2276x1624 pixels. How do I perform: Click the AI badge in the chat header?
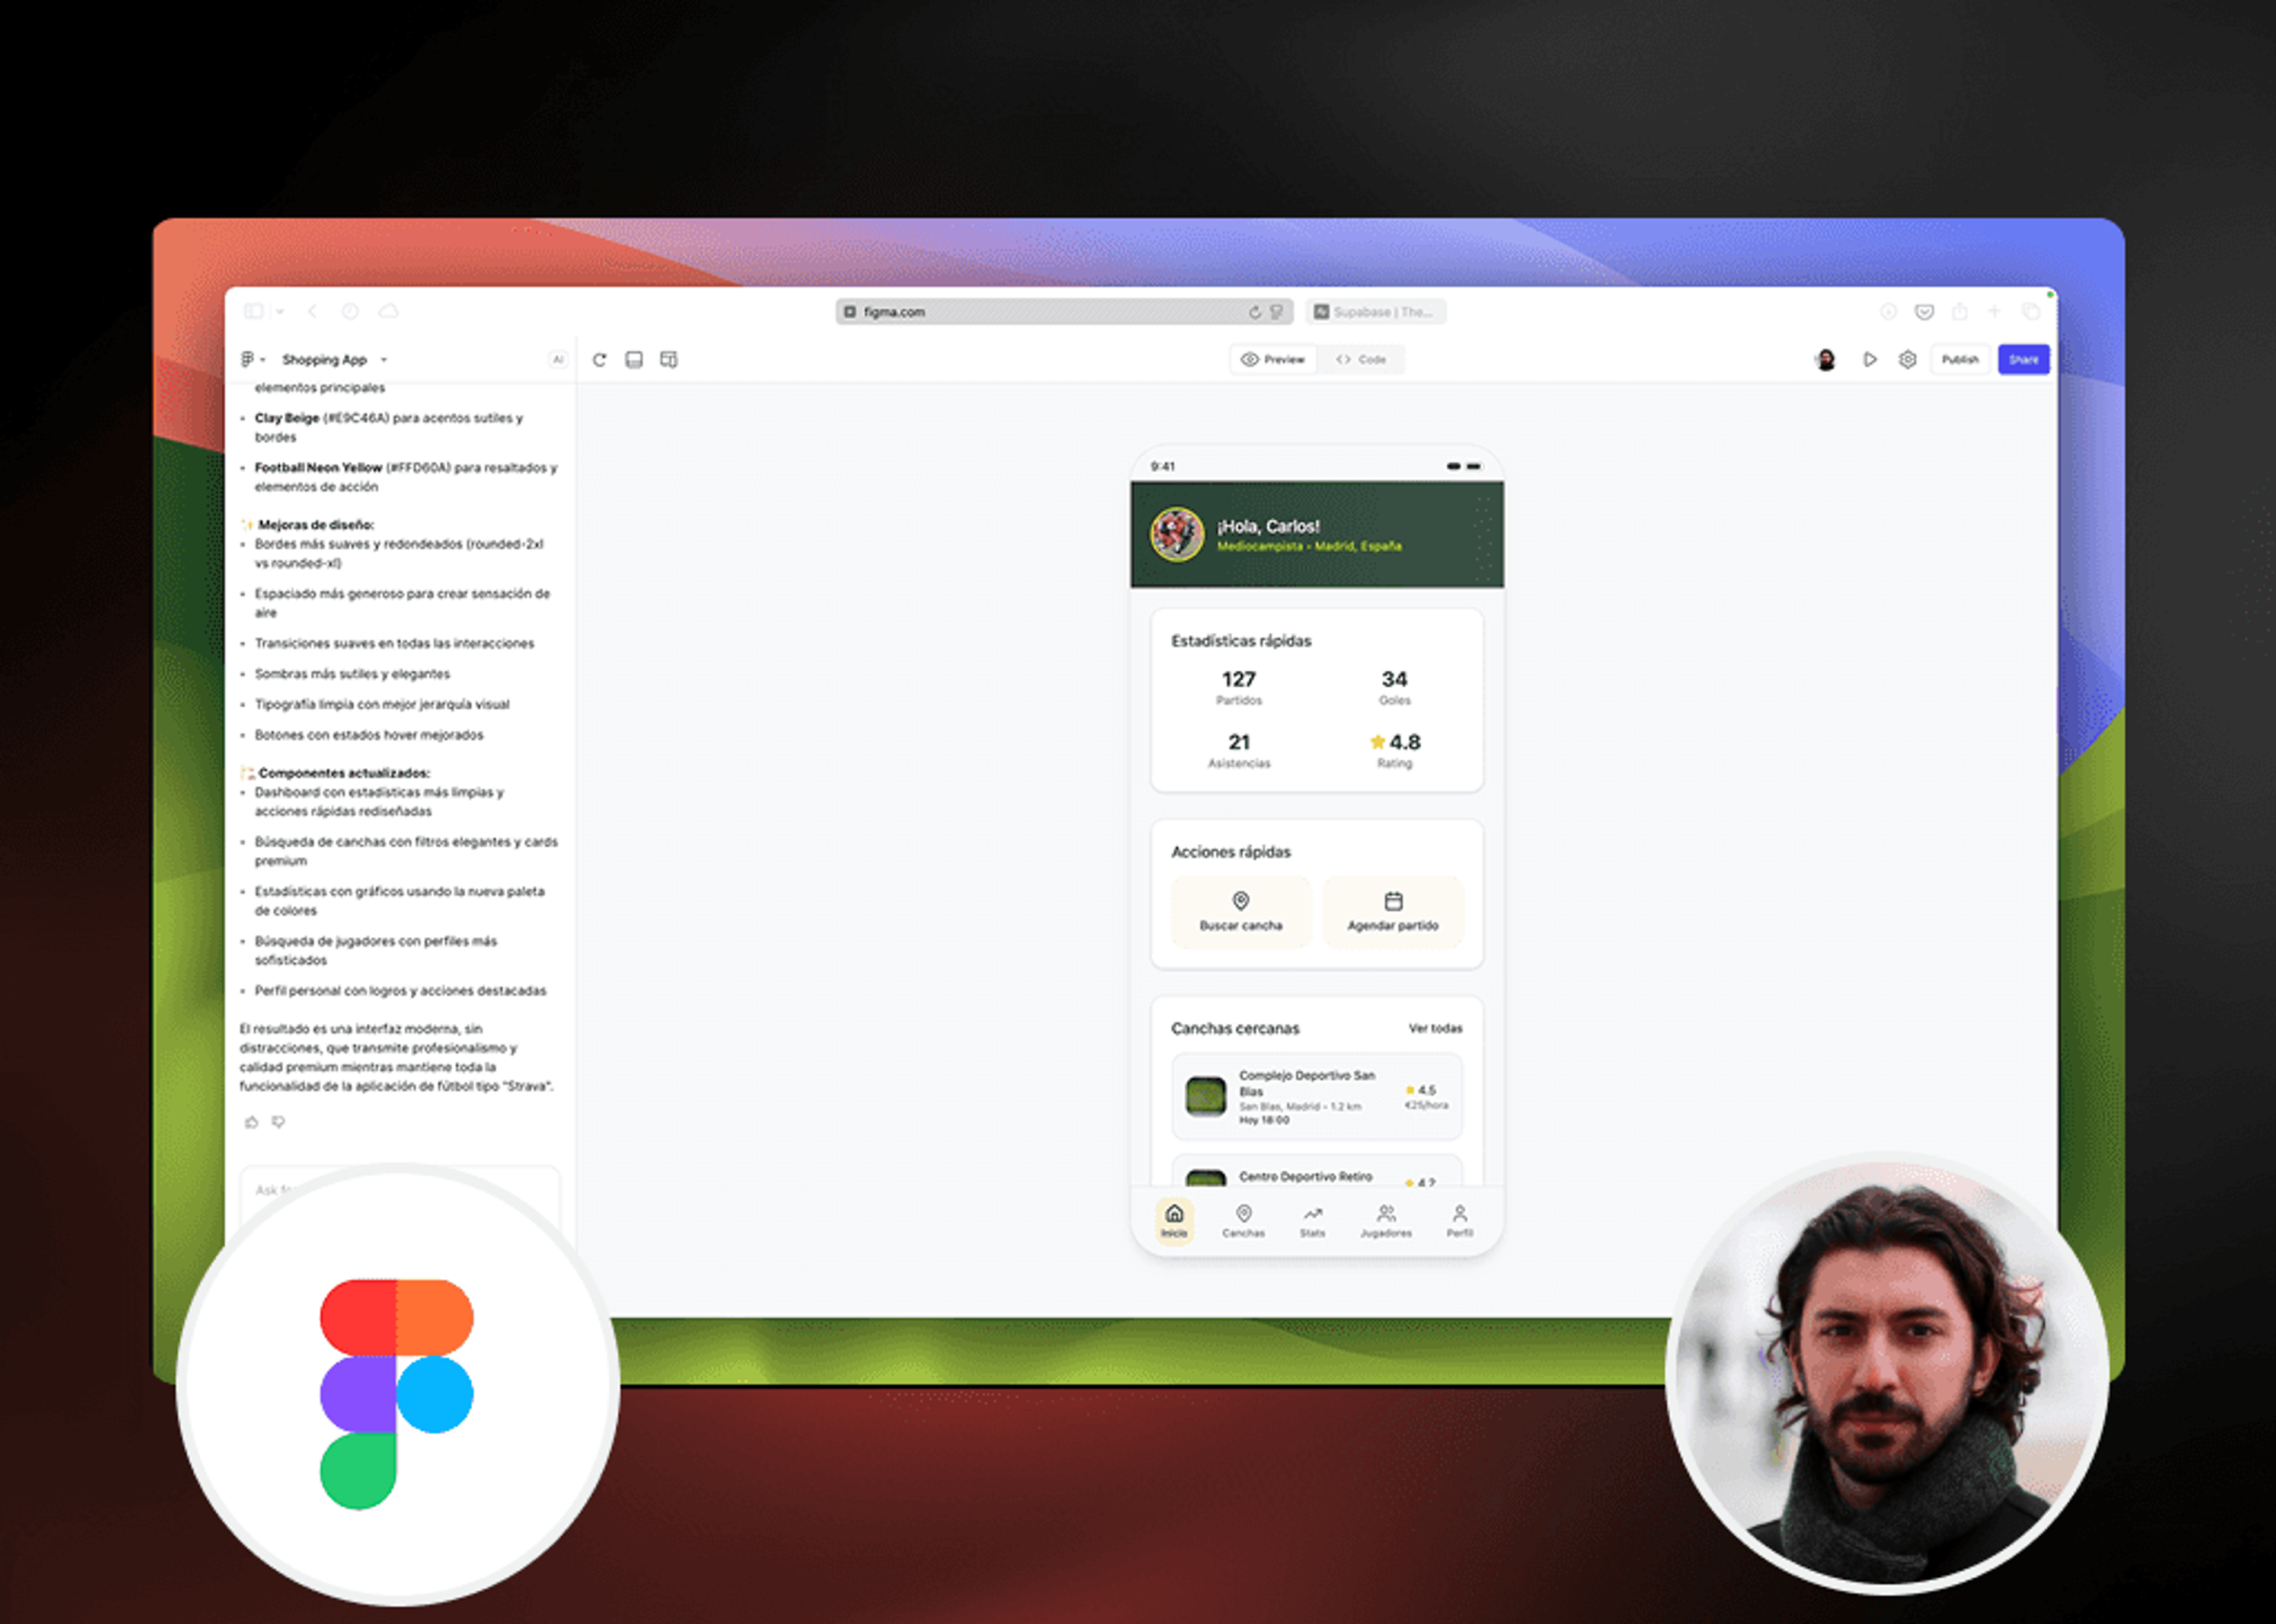(x=557, y=360)
